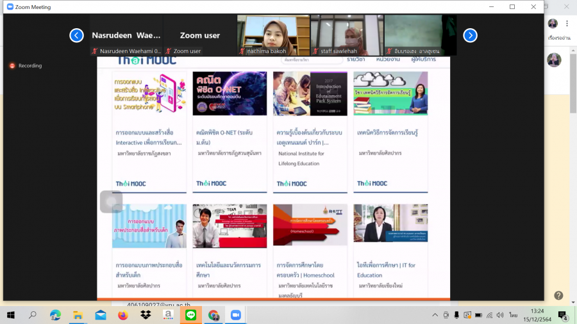Open Dropbox from the taskbar
The width and height of the screenshot is (577, 324).
pyautogui.click(x=146, y=315)
